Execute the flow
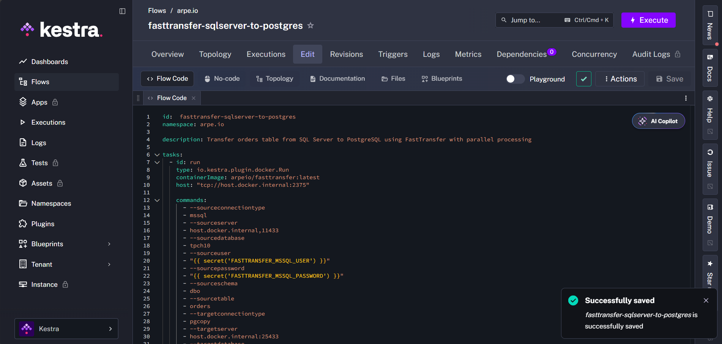Viewport: 722px width, 344px height. [x=648, y=20]
